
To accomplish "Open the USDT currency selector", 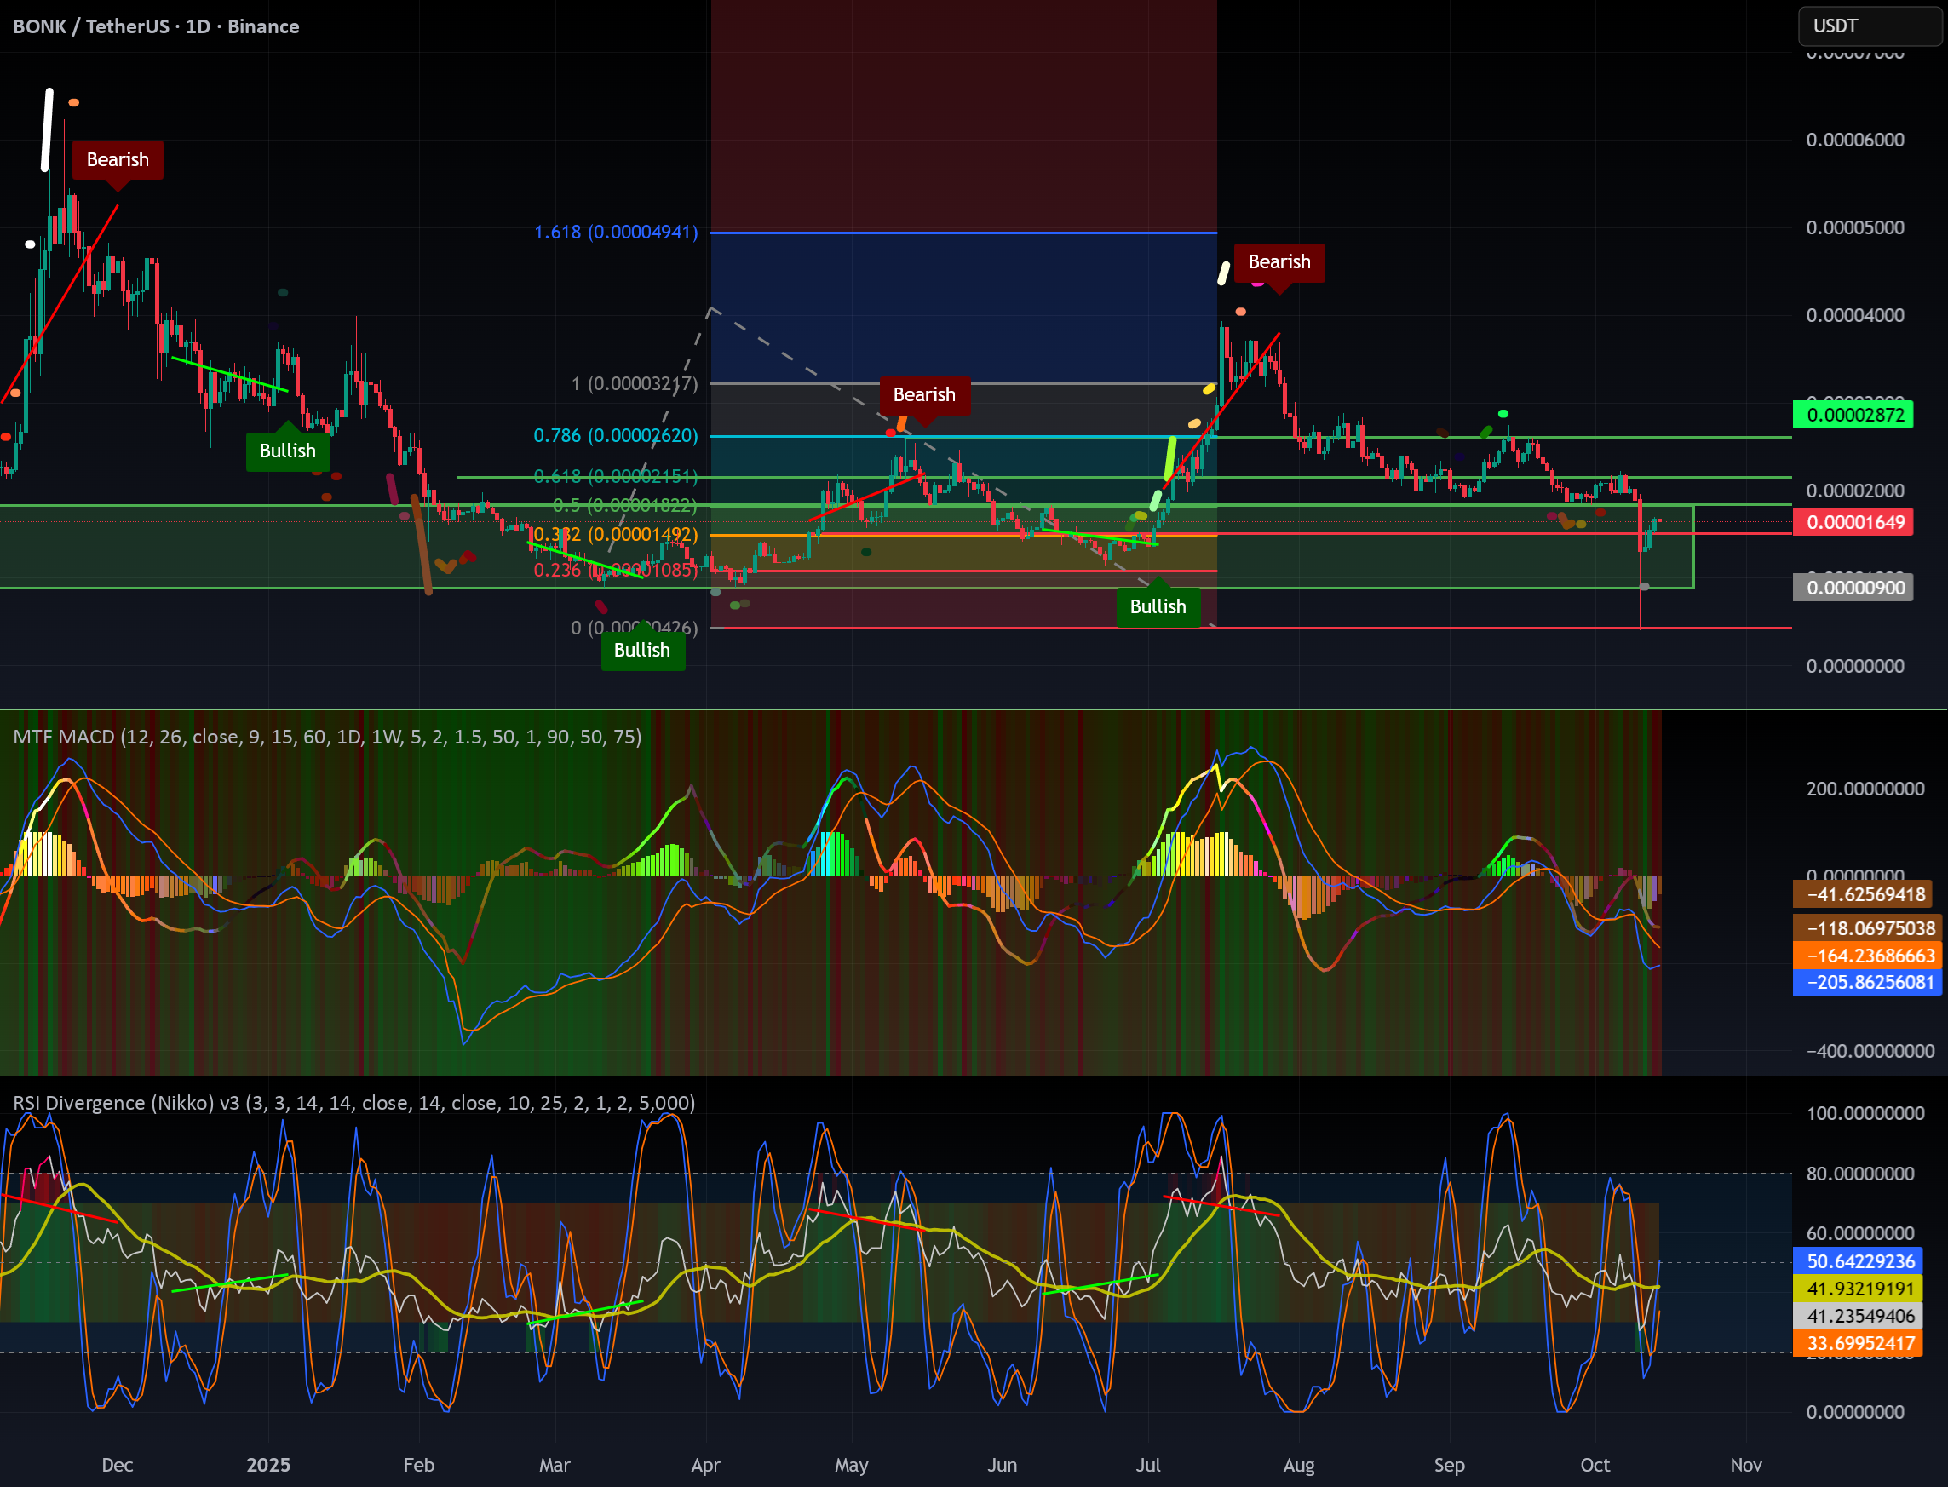I will click(x=1870, y=26).
